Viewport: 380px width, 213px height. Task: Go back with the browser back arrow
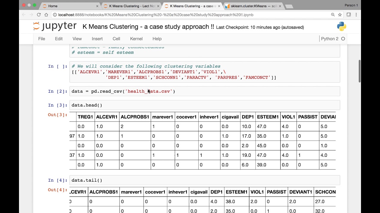[x=24, y=14]
